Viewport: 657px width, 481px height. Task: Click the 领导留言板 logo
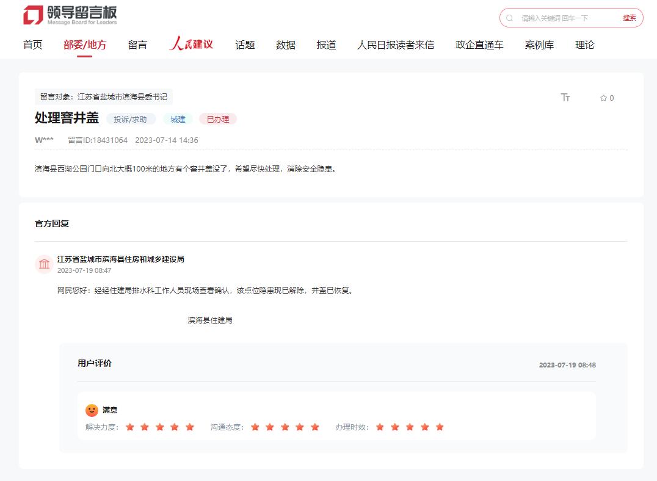[x=70, y=15]
